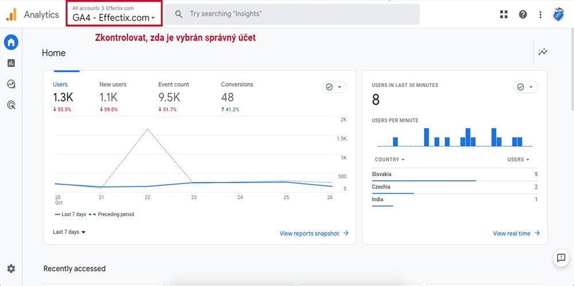Open the Help question mark icon
This screenshot has height=286, width=574.
pos(523,14)
